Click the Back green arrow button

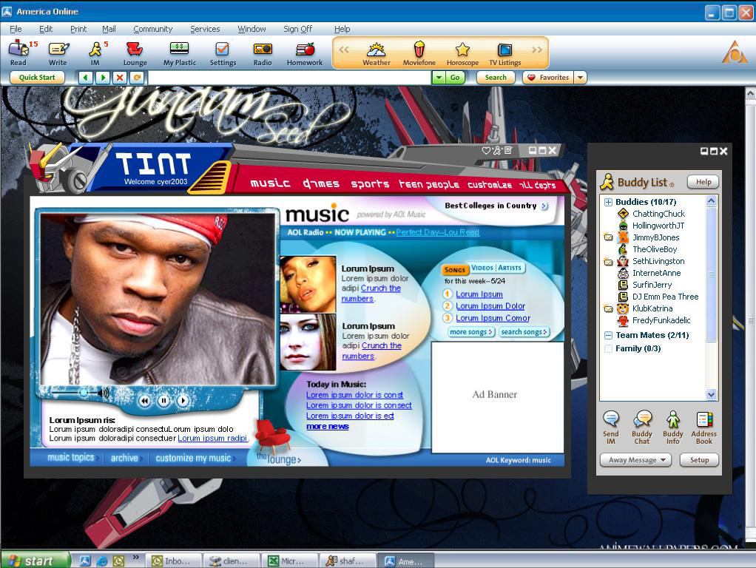85,77
